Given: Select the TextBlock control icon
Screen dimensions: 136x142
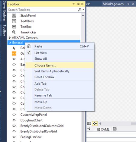Looking at the screenshot, I should pos(14,21).
